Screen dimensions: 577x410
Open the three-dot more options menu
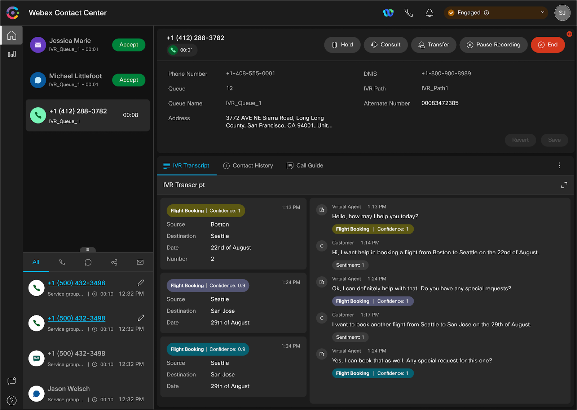tap(559, 165)
